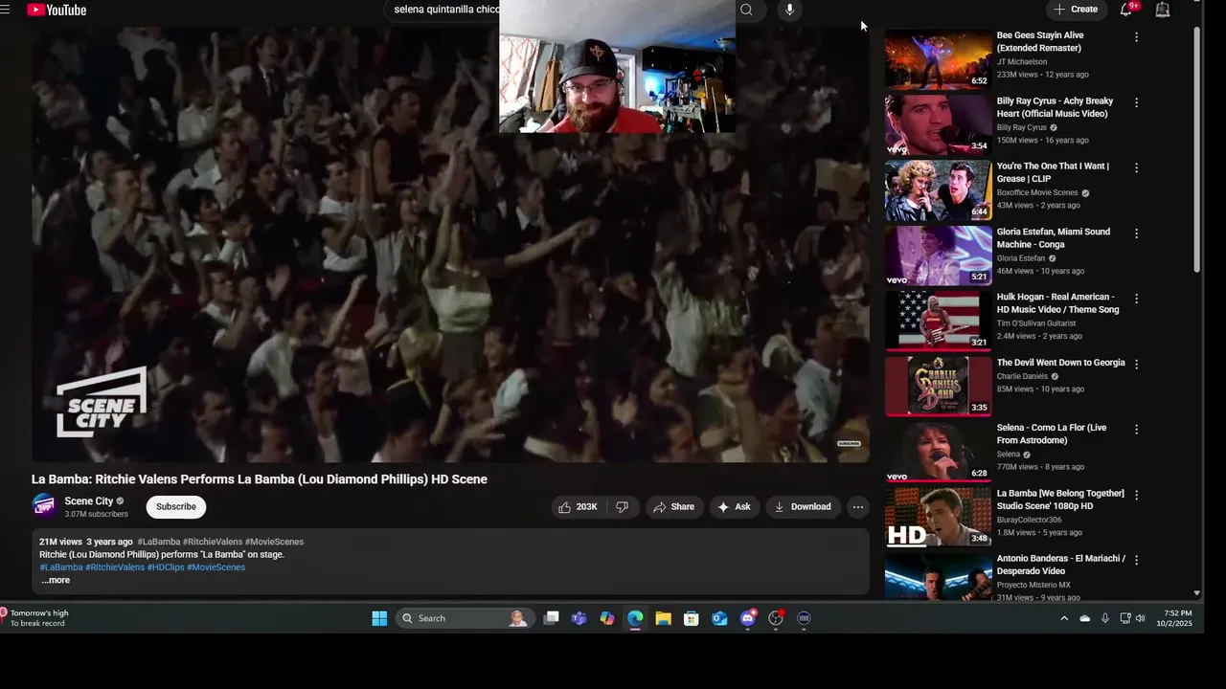Click the search magnifier button

pyautogui.click(x=746, y=10)
